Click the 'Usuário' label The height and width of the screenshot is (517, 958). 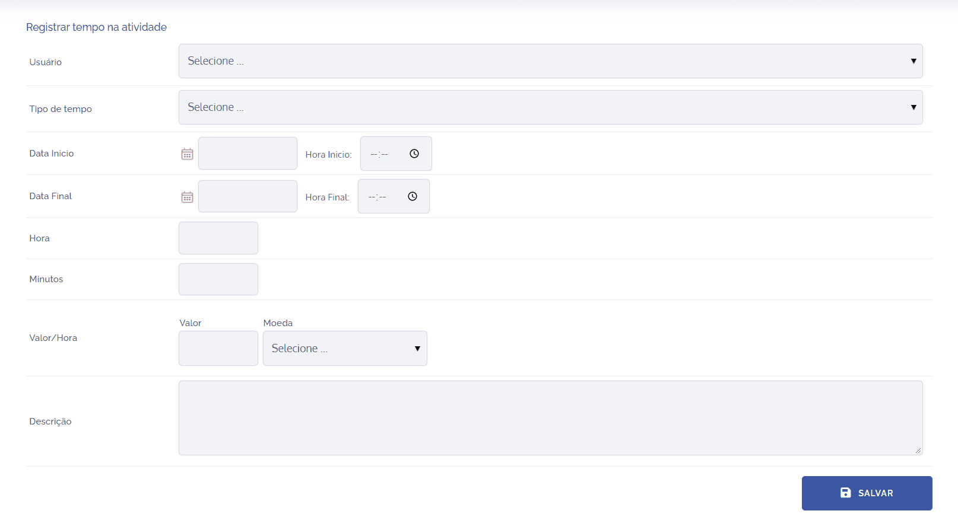pyautogui.click(x=46, y=62)
